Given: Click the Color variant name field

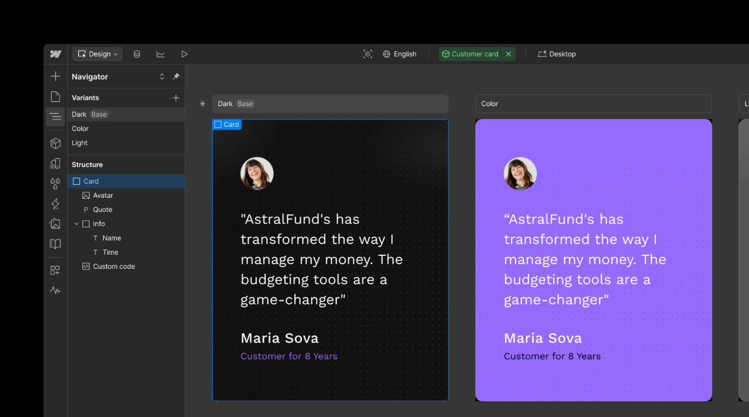Looking at the screenshot, I should pos(593,104).
